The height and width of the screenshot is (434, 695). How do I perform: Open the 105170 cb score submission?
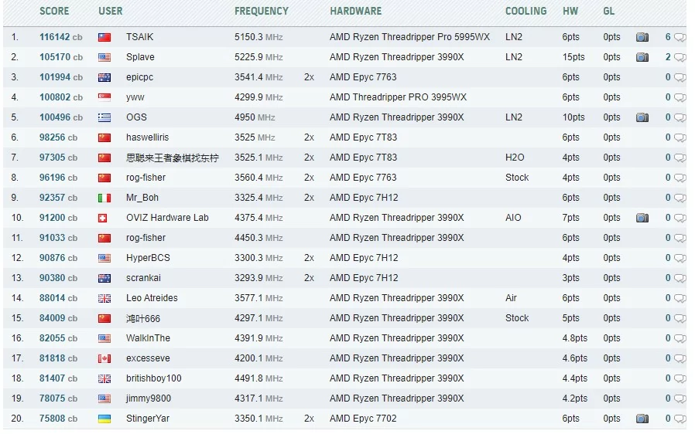pos(60,57)
